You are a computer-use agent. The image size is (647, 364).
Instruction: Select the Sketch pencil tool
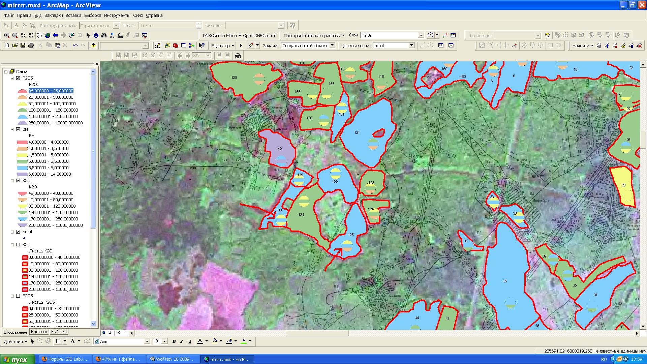point(251,45)
